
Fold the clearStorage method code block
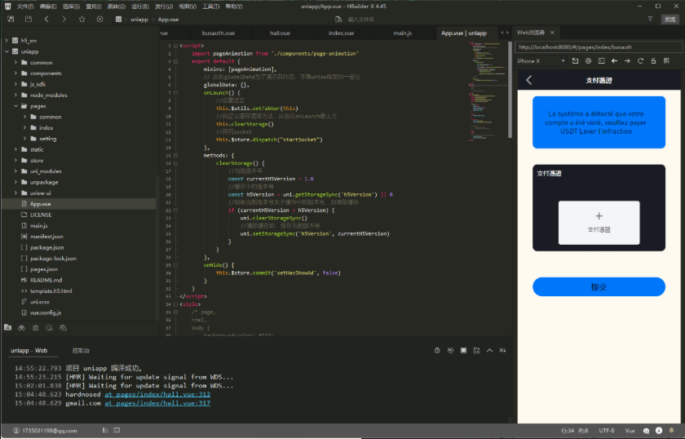(x=175, y=163)
